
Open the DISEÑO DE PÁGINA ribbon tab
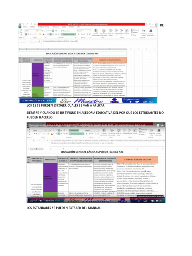[44, 27]
